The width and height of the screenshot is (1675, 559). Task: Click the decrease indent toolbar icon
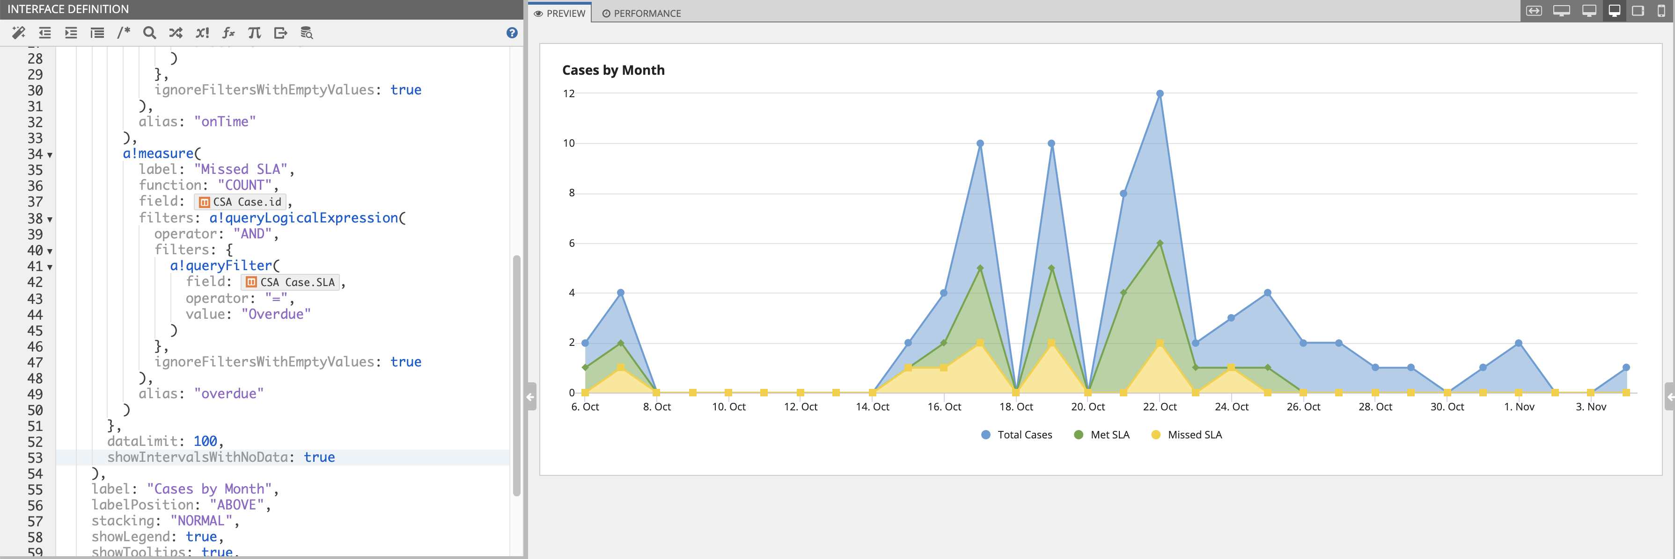(45, 32)
